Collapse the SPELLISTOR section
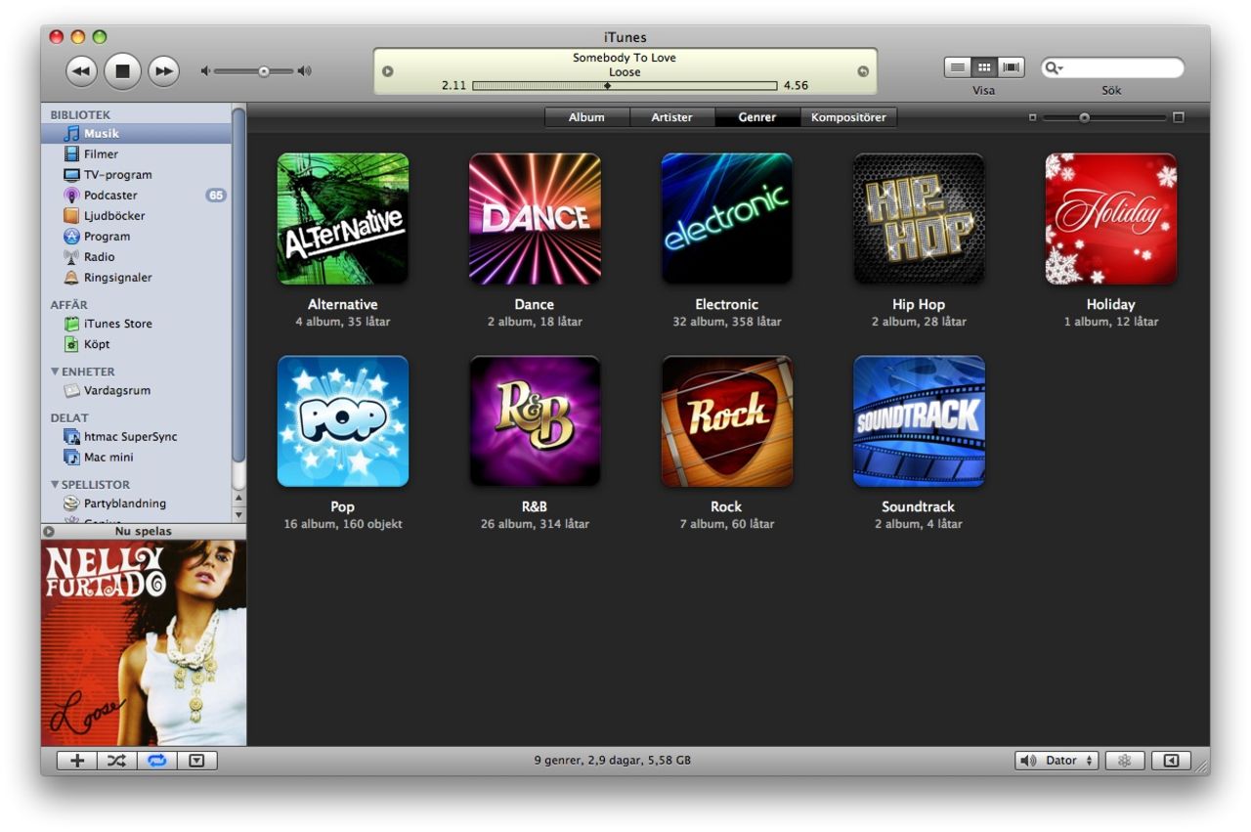1251x832 pixels. point(56,484)
